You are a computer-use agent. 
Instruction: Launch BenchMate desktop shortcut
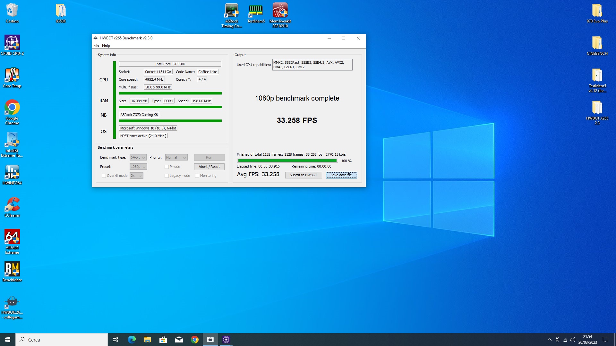[12, 272]
